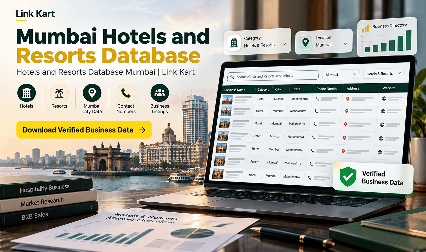Screen dimensions: 426x252
Task: Click the website globe icon in first row
Action: pos(384,98)
